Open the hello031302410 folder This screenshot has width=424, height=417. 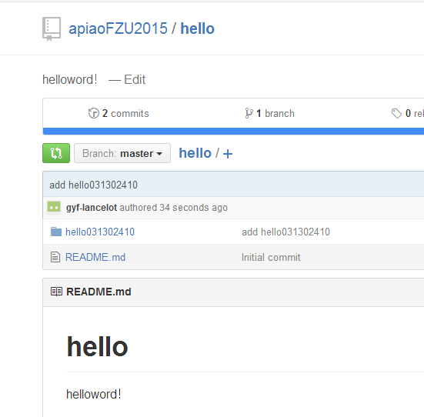(100, 232)
